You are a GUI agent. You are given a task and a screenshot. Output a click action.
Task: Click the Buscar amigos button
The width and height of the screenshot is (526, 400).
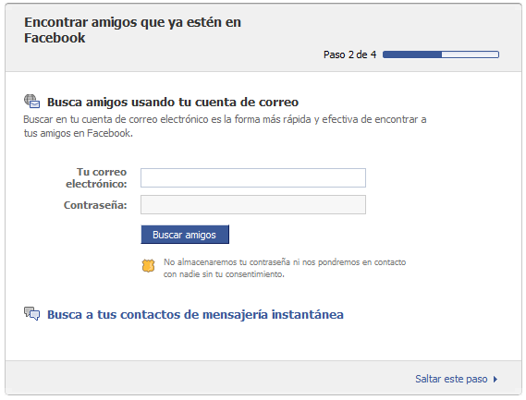185,235
